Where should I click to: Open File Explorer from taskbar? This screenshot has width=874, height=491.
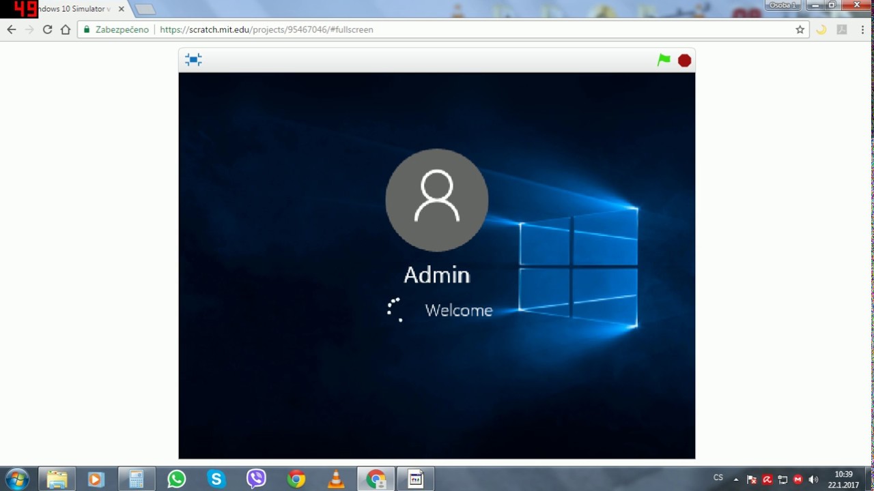click(x=57, y=479)
